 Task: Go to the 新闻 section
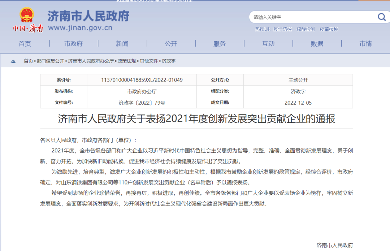pos(122,44)
